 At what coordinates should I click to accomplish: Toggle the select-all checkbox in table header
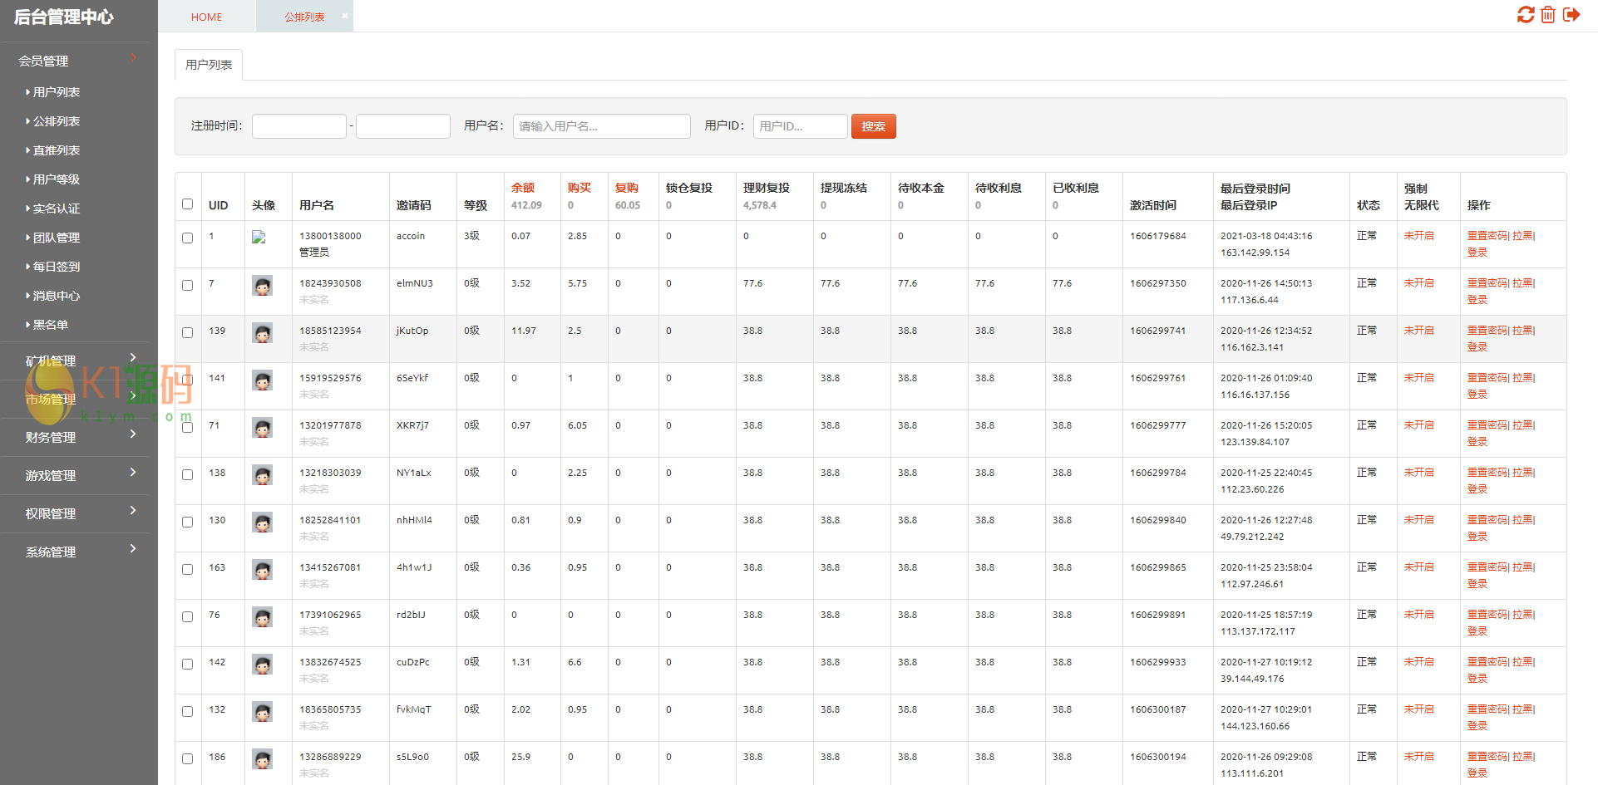coord(187,204)
